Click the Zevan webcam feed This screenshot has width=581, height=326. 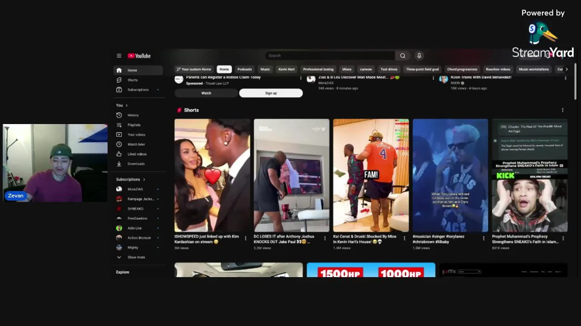(x=55, y=163)
